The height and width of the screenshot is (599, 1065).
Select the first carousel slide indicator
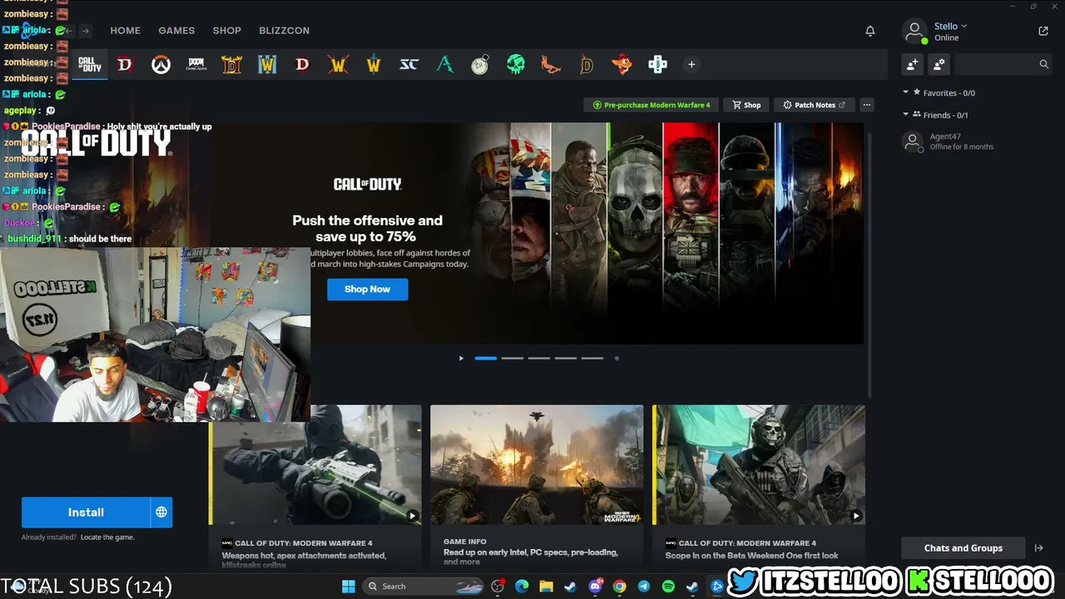[x=486, y=359]
